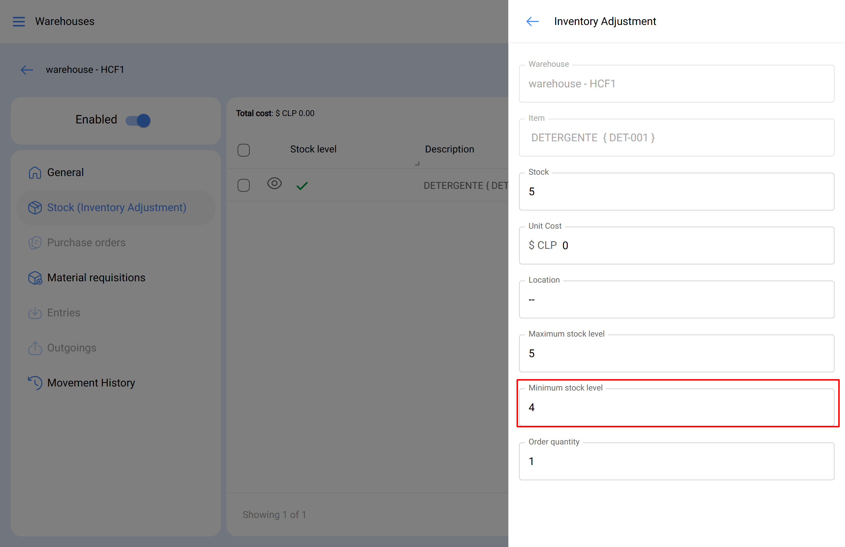Go to Outgoings section
This screenshot has width=845, height=547.
point(72,348)
